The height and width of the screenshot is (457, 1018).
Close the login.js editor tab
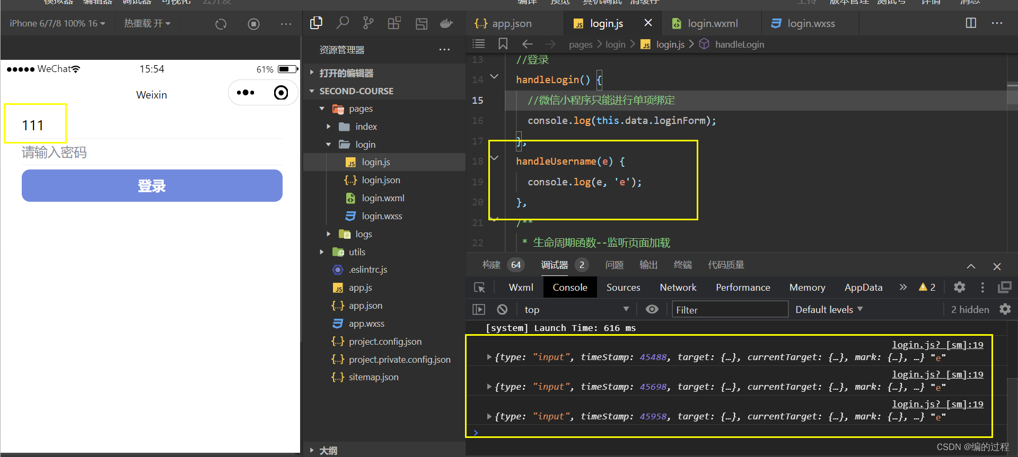648,23
